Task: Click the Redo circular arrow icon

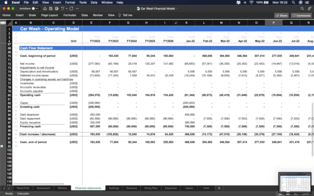Action: click(x=71, y=8)
